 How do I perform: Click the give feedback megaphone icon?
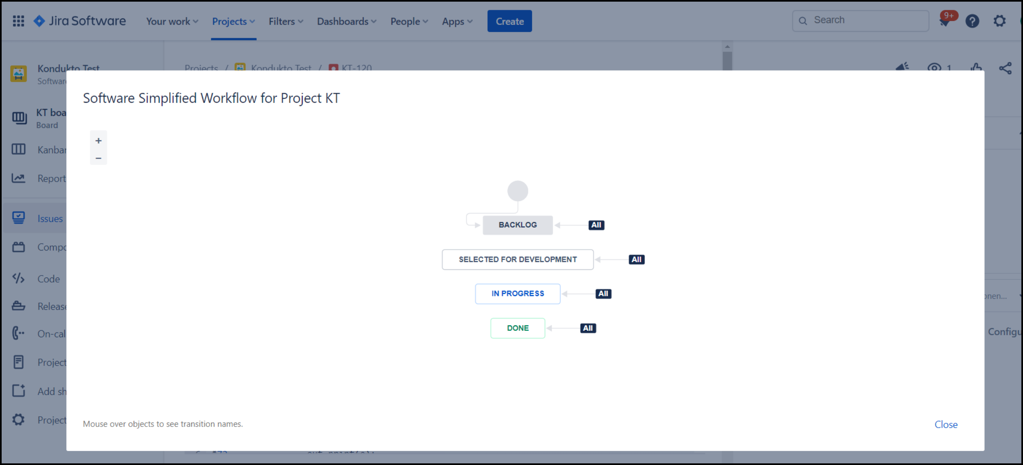tap(903, 67)
